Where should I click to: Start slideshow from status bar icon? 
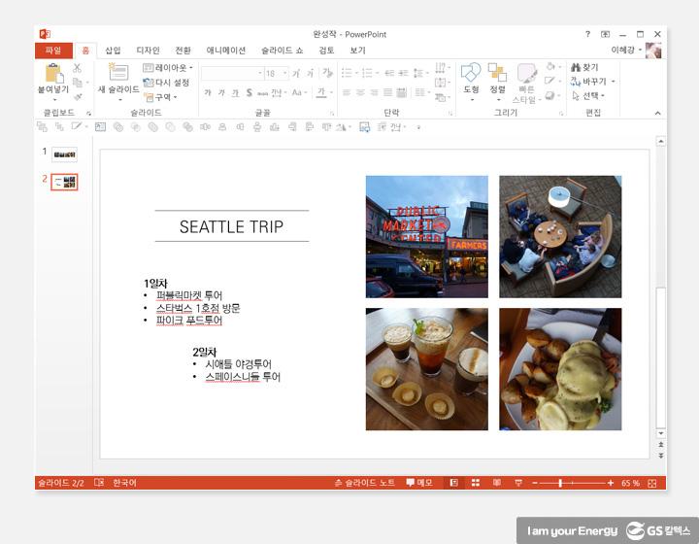518,483
